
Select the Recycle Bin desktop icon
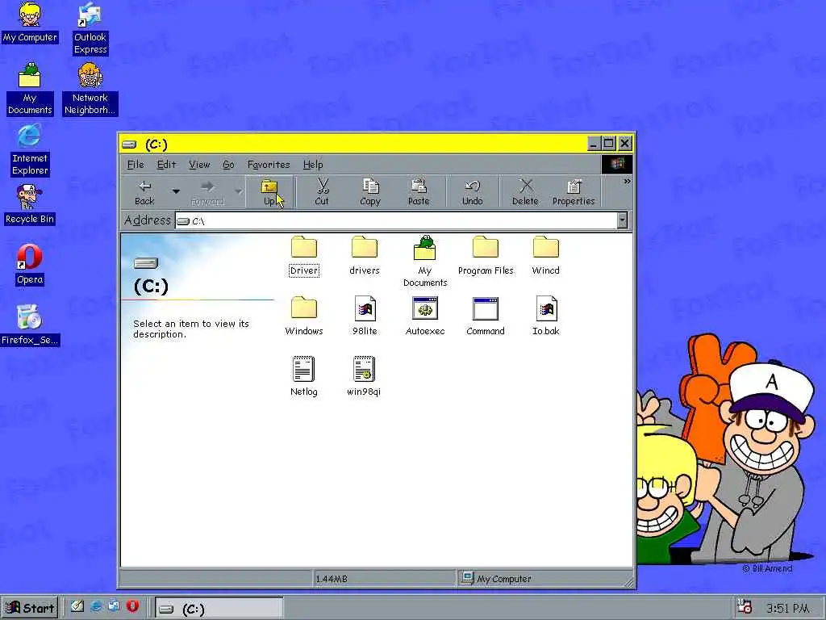coord(30,204)
